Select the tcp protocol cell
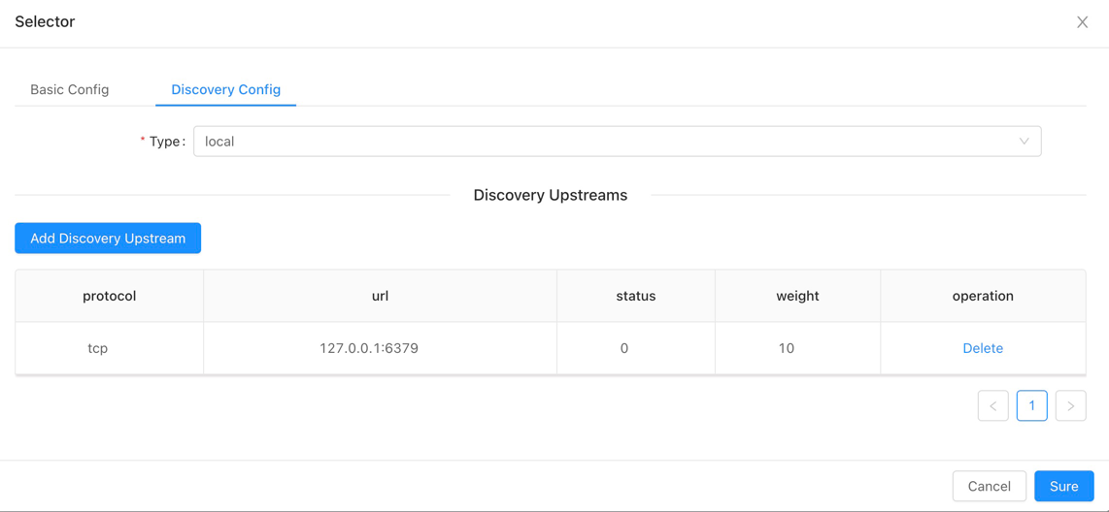This screenshot has height=512, width=1109. point(98,348)
